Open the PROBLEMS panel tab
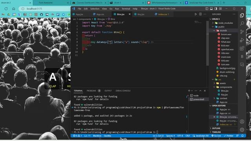This screenshot has height=141, width=251. pyautogui.click(x=93, y=90)
